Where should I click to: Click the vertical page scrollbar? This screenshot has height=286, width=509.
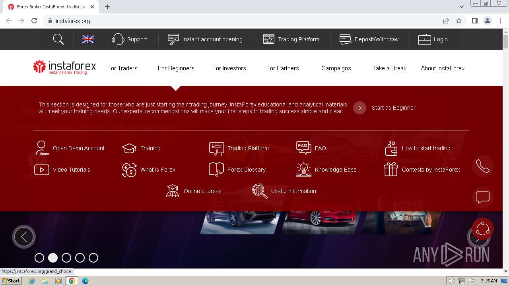506,151
